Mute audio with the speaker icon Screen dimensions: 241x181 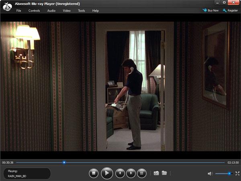[210, 174]
